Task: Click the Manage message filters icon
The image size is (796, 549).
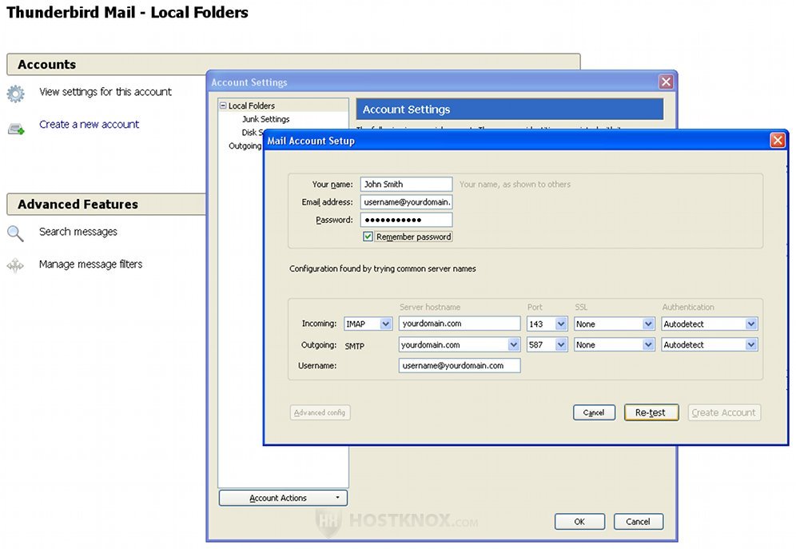Action: [x=15, y=265]
